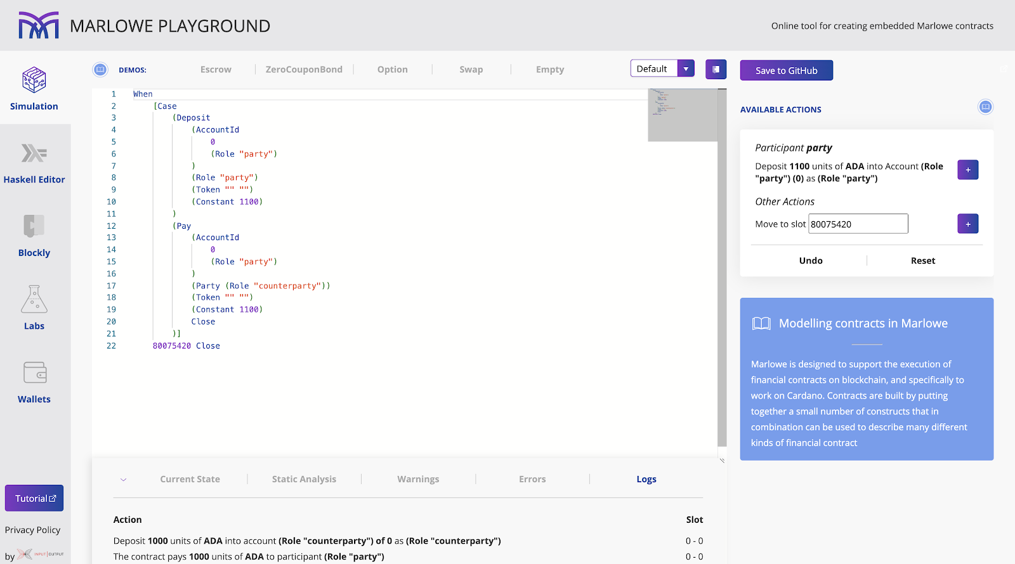
Task: Click the editor vertical scrollbar
Action: tap(722, 267)
